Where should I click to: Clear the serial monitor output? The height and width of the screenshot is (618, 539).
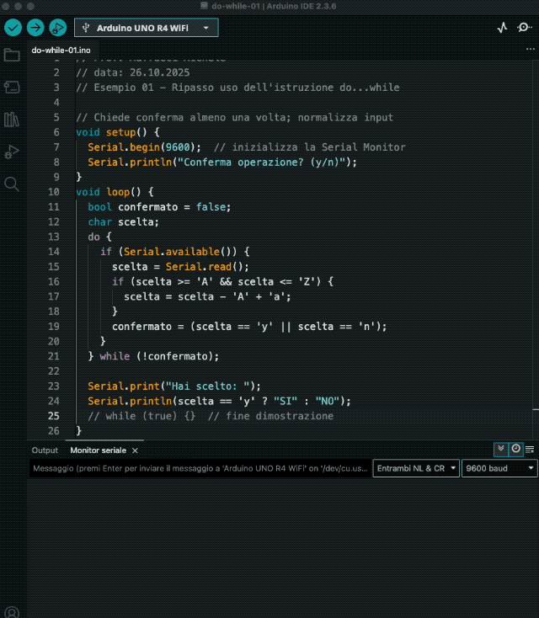pos(531,450)
